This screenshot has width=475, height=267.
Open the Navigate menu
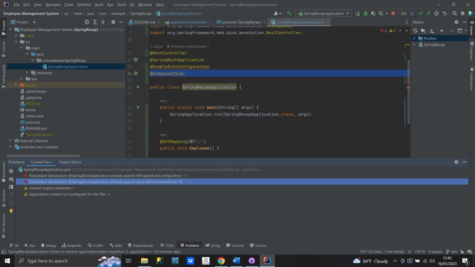point(53,5)
